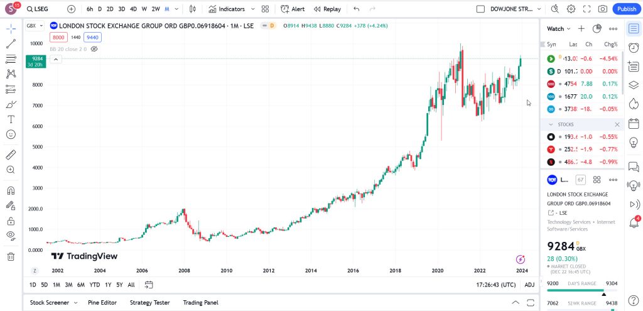Expand the Watch list dropdown
643x311 pixels.
[x=558, y=29]
